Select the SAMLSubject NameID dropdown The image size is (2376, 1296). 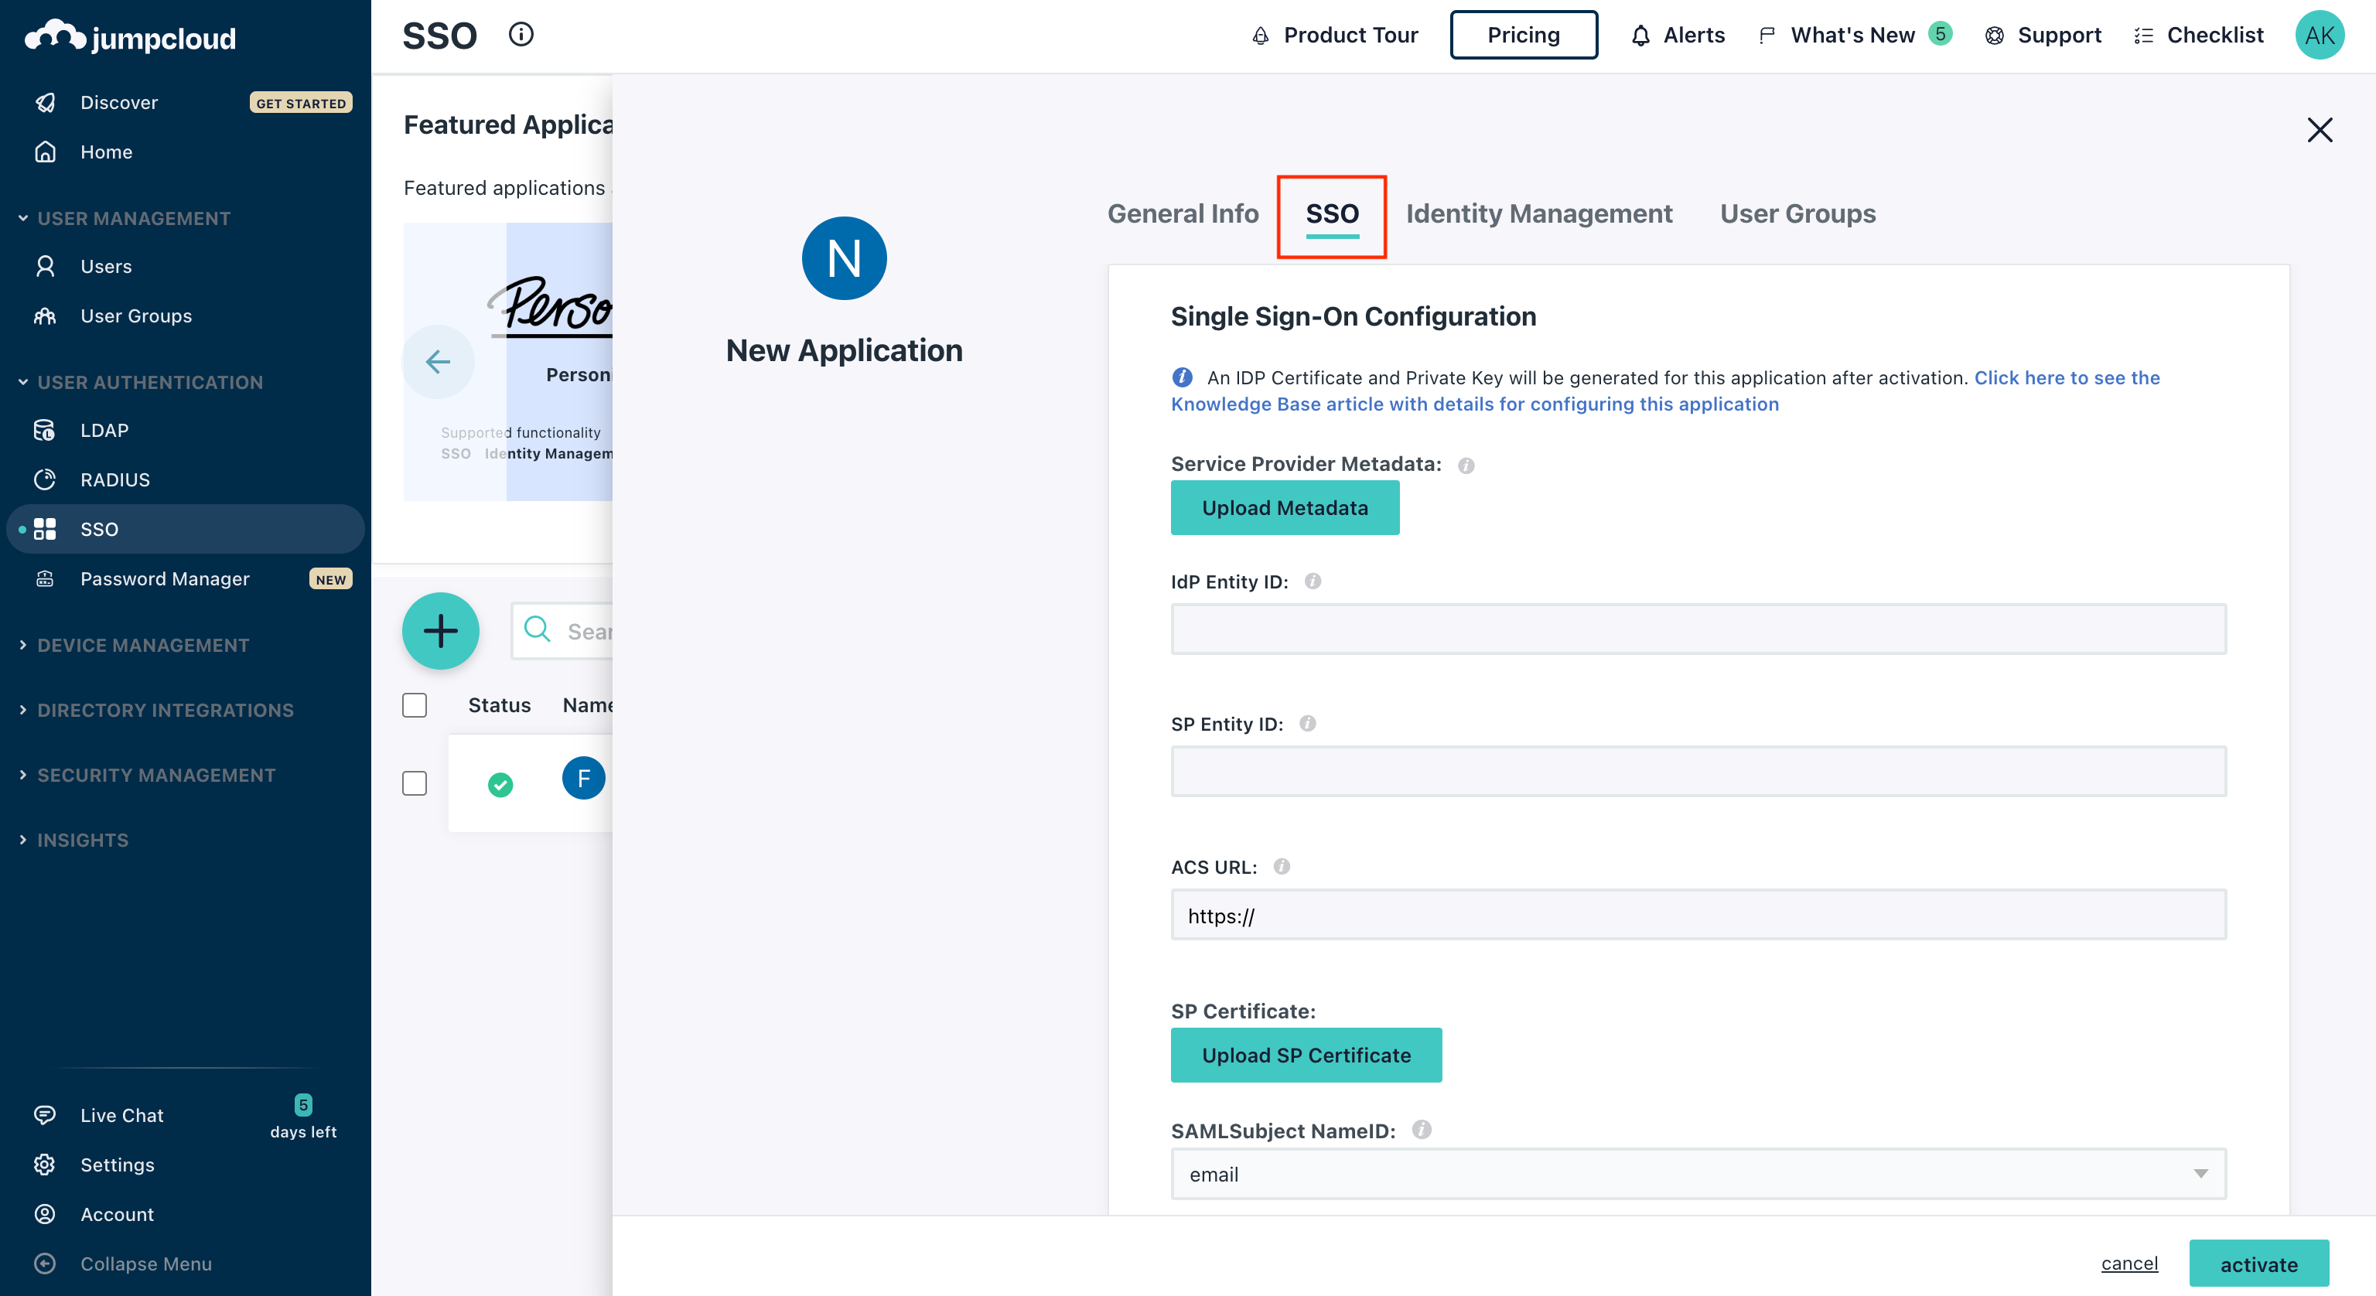coord(1698,1173)
